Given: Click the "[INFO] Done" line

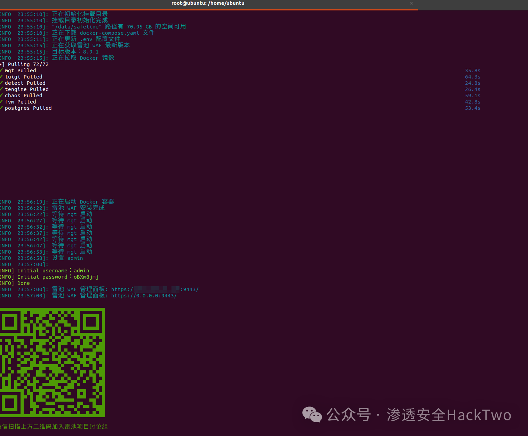Looking at the screenshot, I should point(15,283).
